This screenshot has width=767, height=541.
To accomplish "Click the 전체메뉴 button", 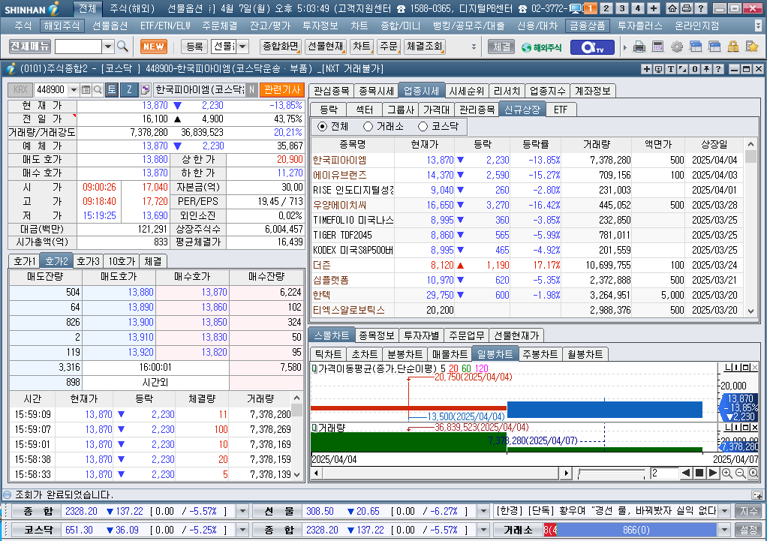I will click(x=30, y=47).
